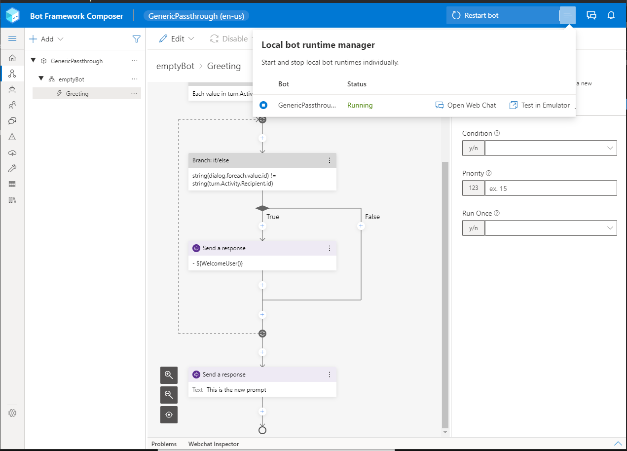The image size is (627, 451).
Task: Stop the running GenericPassthrough bot
Action: (263, 105)
